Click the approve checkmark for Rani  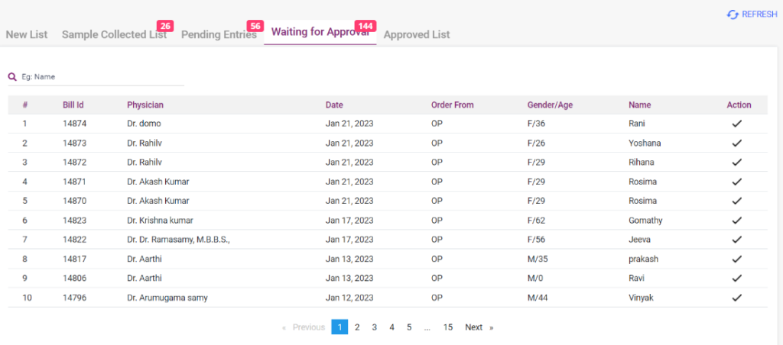point(737,123)
